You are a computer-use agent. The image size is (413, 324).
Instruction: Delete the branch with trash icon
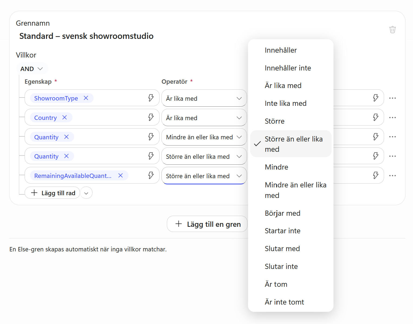click(x=392, y=29)
